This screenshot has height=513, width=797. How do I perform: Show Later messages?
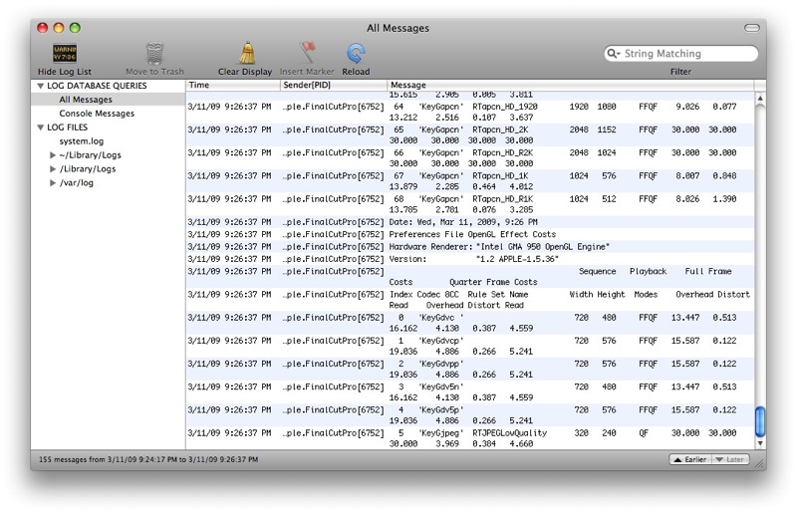coord(730,459)
